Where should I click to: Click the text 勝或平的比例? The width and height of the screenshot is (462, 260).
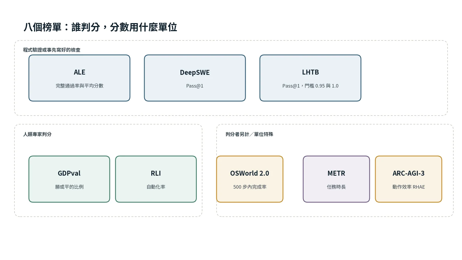click(x=69, y=187)
